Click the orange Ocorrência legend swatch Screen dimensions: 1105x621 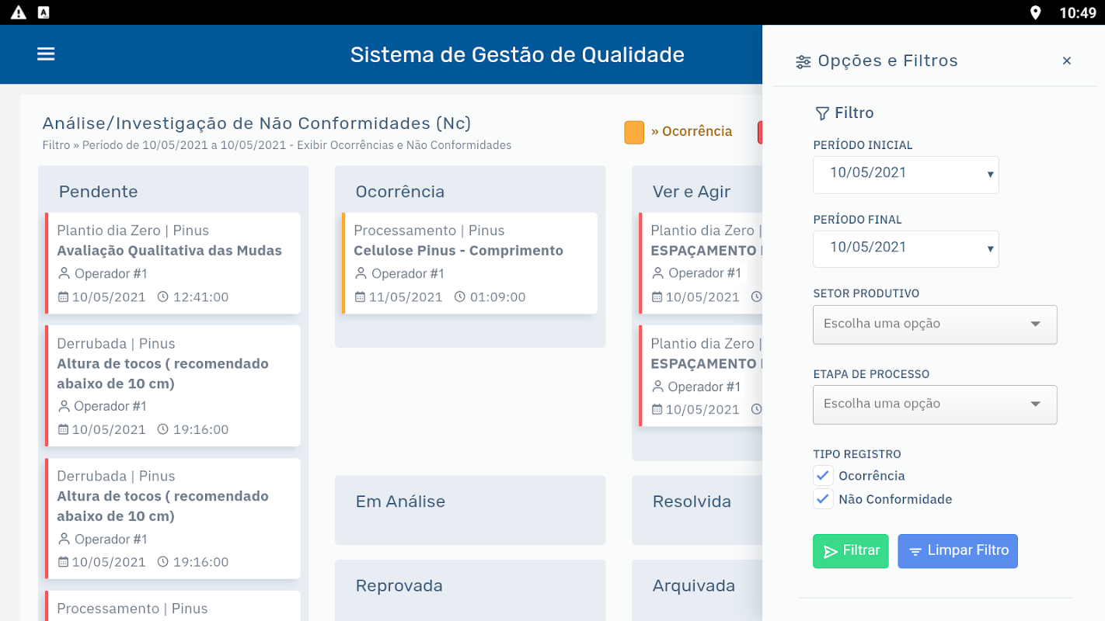[x=634, y=132]
